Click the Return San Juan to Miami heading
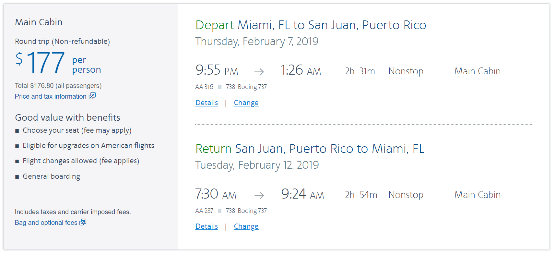The height and width of the screenshot is (256, 555). coord(310,149)
